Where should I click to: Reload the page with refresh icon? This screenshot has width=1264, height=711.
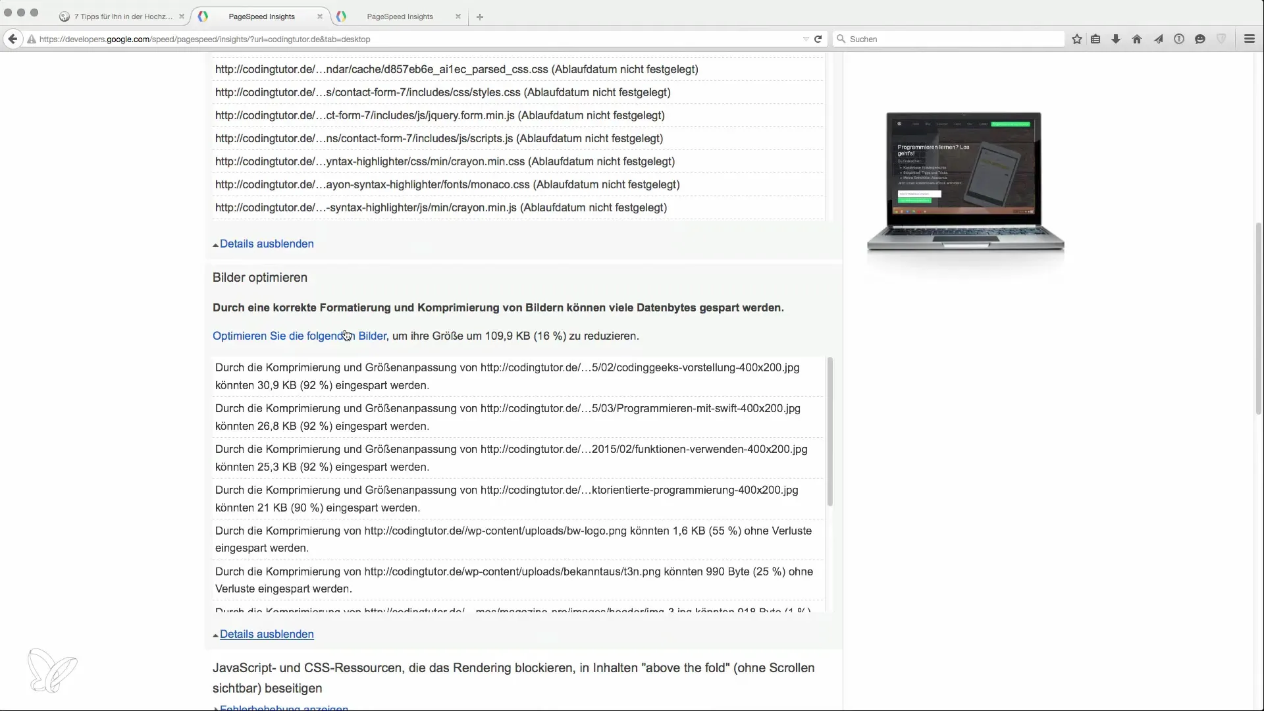click(818, 39)
